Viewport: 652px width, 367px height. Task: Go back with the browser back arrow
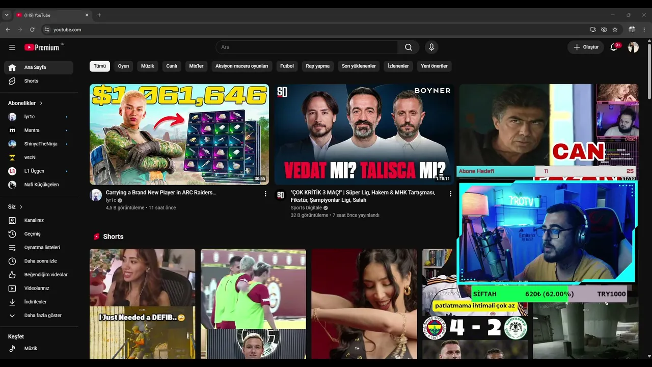(8, 30)
